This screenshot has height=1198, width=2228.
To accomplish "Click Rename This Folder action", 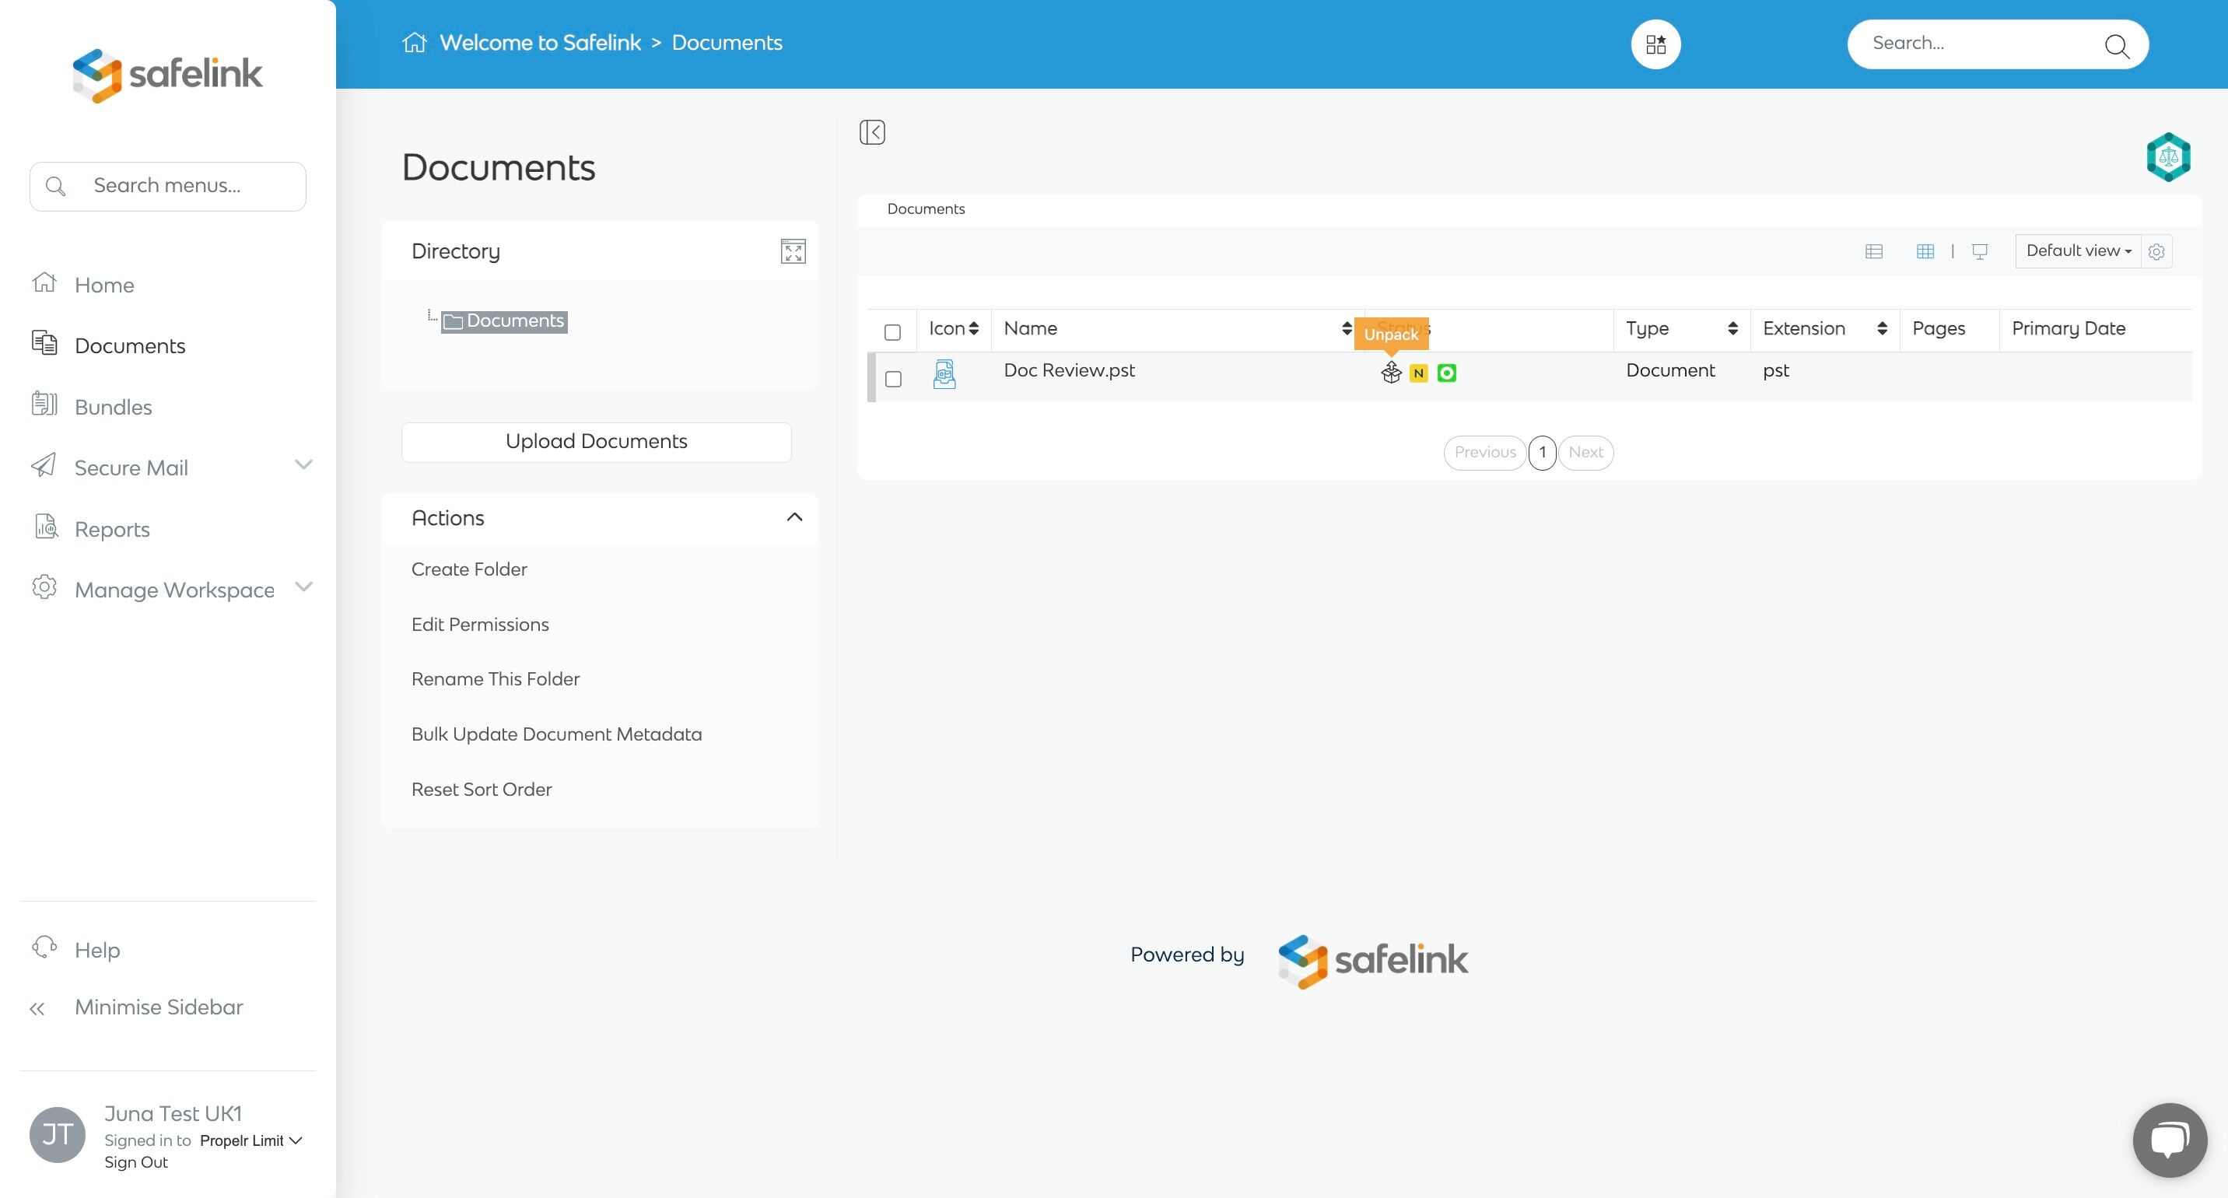I will point(496,679).
